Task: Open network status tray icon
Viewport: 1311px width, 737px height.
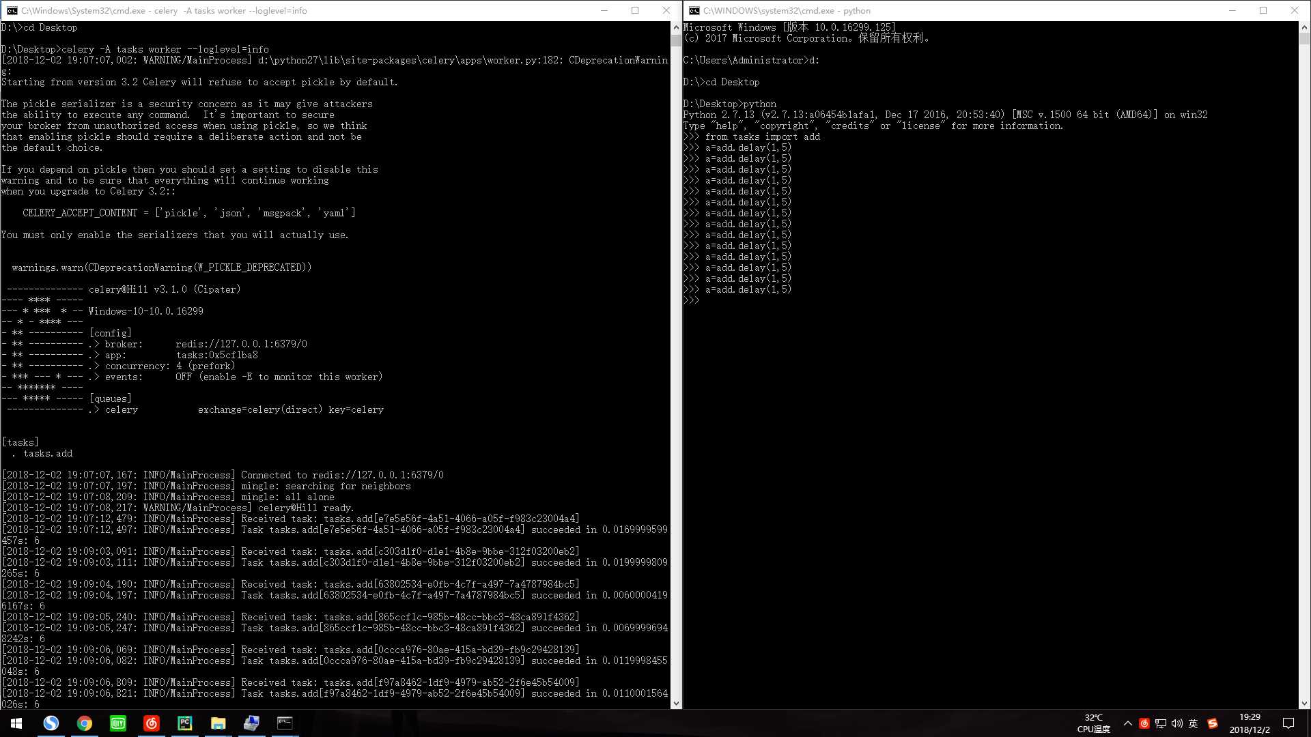Action: (1160, 723)
